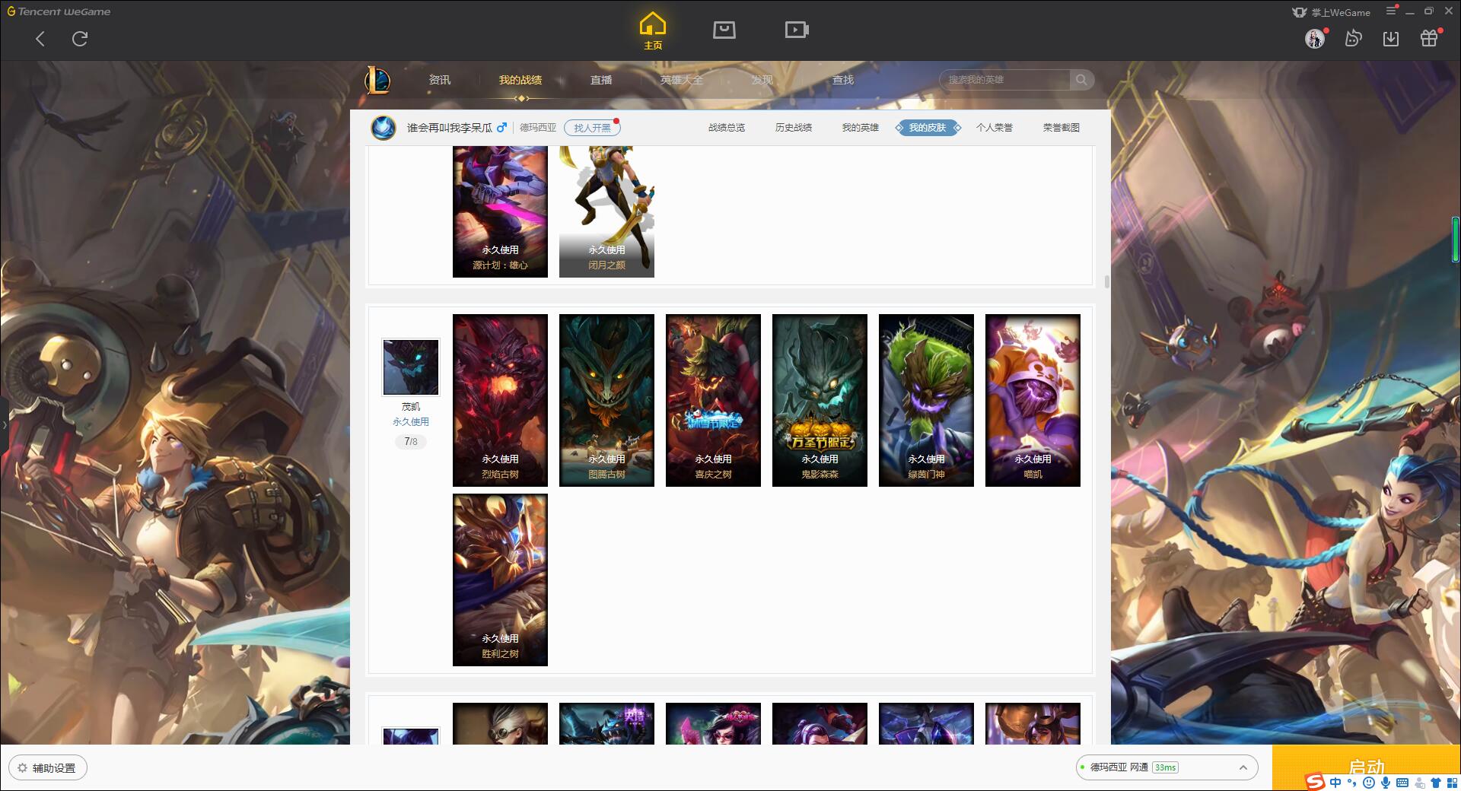Open the Sogou emoji smiley icon
1461x791 pixels.
coord(1369,782)
